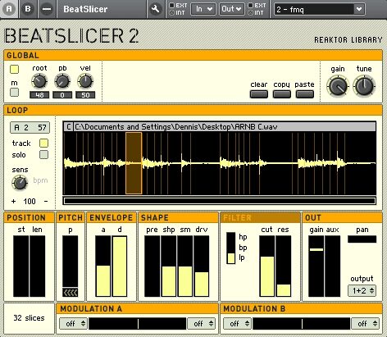Open the '2 - fmq' snapshot dropdown
387x337 pixels.
[320, 10]
